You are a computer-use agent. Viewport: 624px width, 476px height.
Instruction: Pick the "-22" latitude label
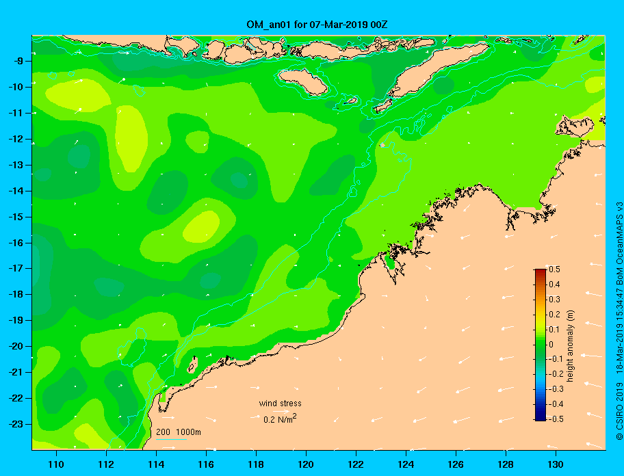[16, 399]
